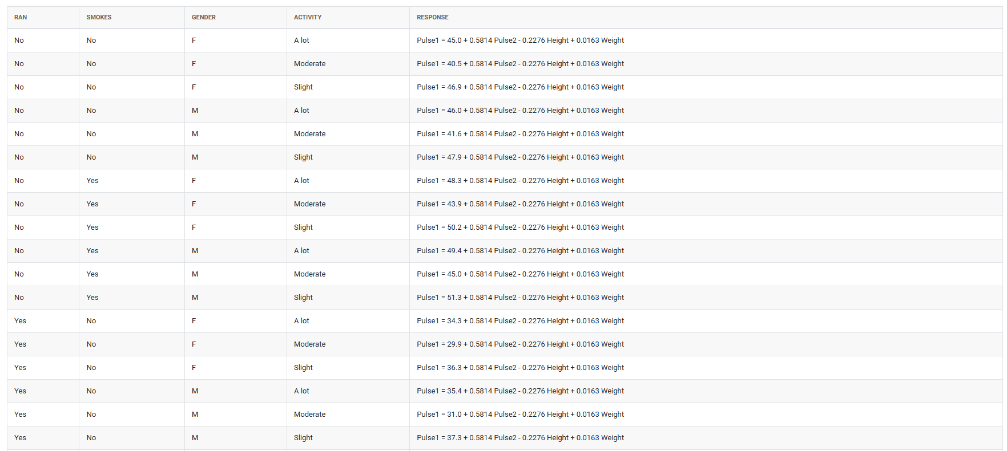The width and height of the screenshot is (1007, 451).
Task: Click the SMOKES column header
Action: coord(99,17)
